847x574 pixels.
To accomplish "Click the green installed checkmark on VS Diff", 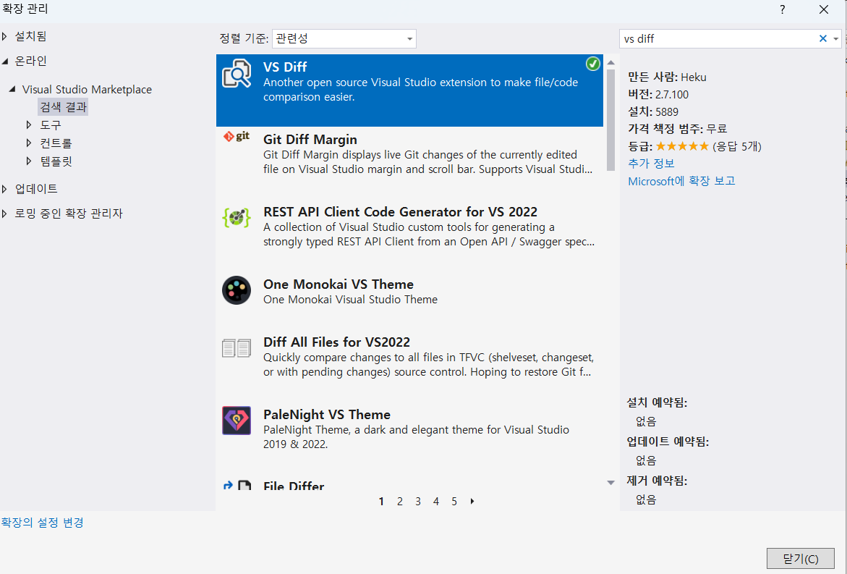I will click(x=592, y=64).
